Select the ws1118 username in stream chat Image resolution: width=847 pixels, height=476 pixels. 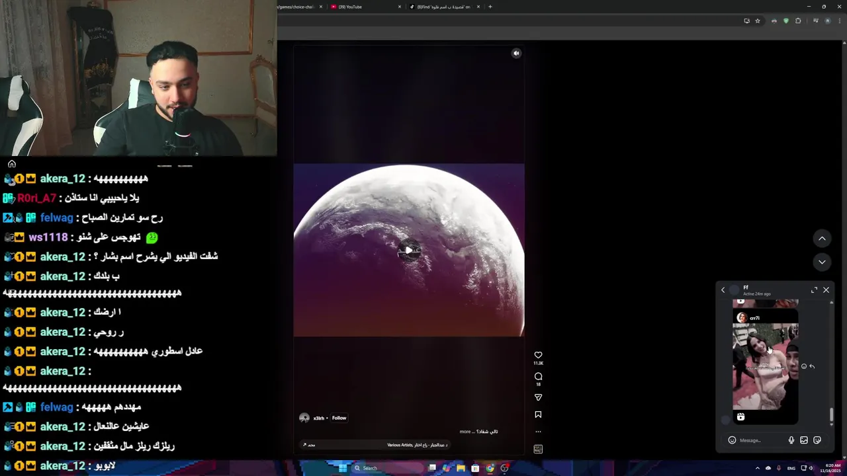pos(48,237)
